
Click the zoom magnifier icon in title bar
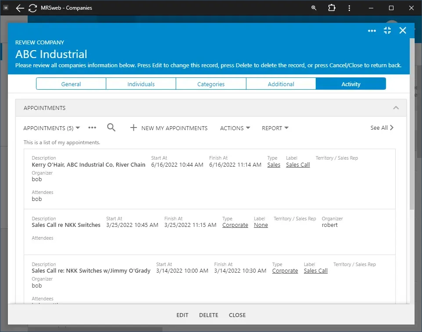click(x=314, y=8)
